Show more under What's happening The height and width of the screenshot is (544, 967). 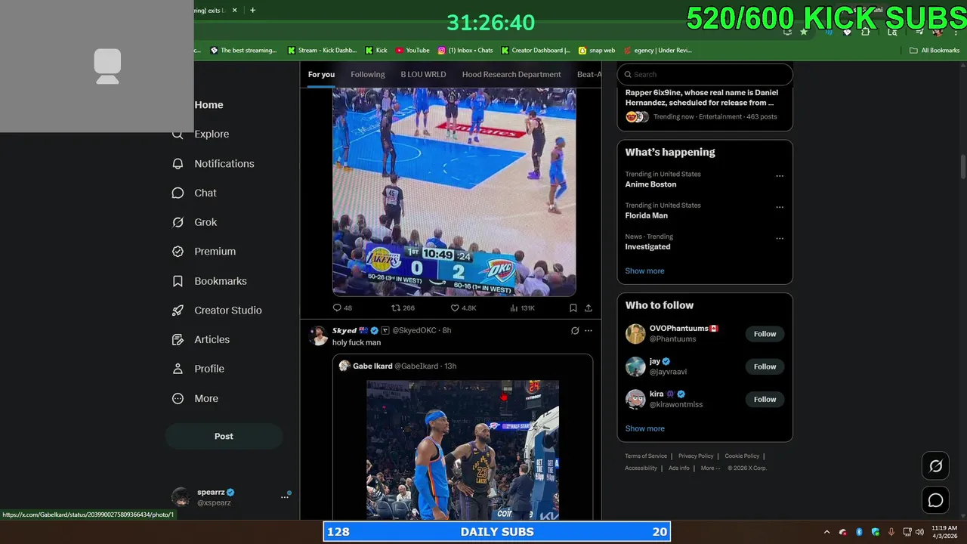(x=644, y=270)
